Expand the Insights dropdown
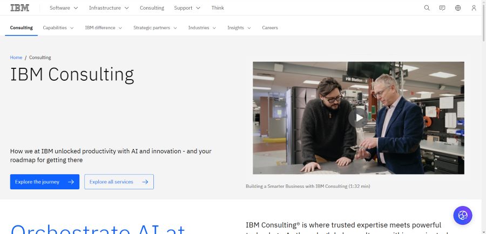Viewport: 486px width, 234px height. click(x=239, y=27)
